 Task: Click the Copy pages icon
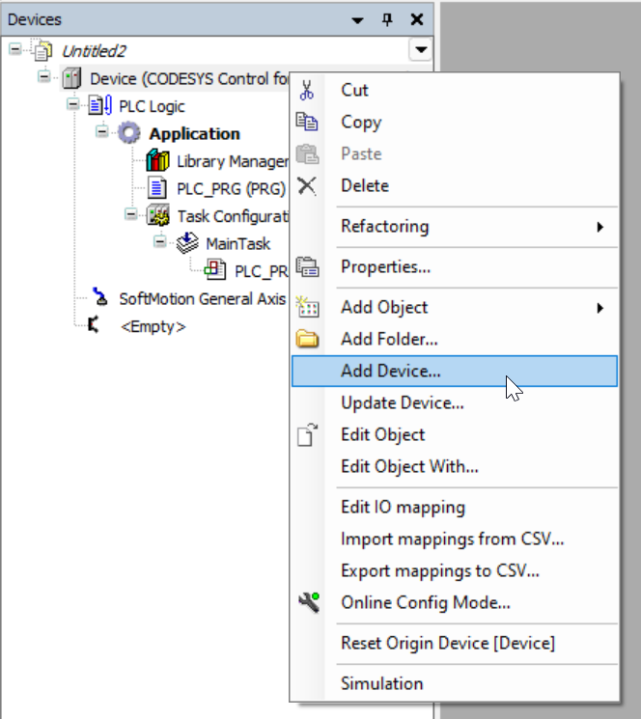[307, 122]
